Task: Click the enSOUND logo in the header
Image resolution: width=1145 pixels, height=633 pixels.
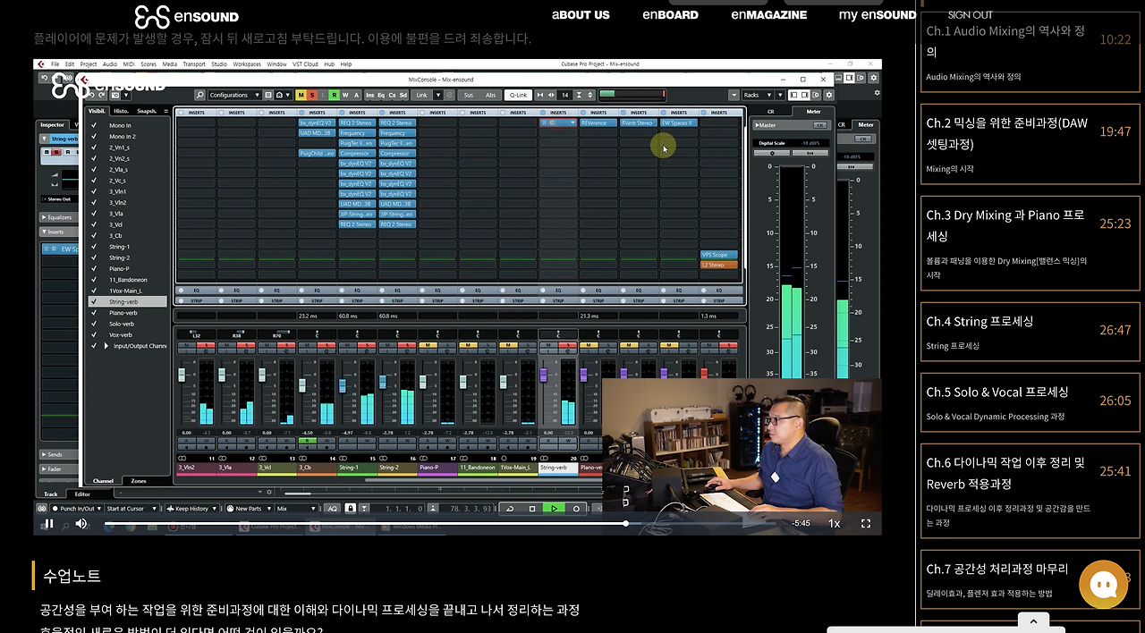Action: 187,16
